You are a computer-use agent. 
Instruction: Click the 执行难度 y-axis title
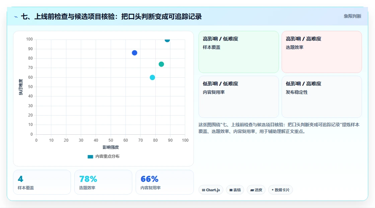(21, 87)
